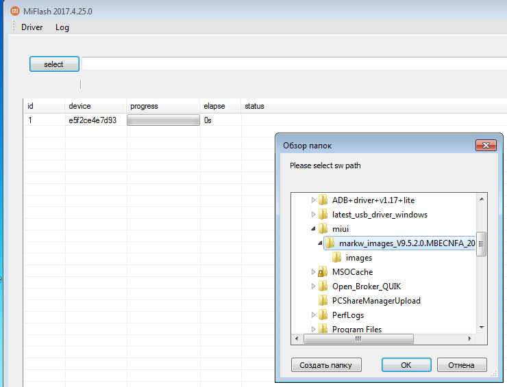Click the ADB+driver folder icon

[x=323, y=200]
